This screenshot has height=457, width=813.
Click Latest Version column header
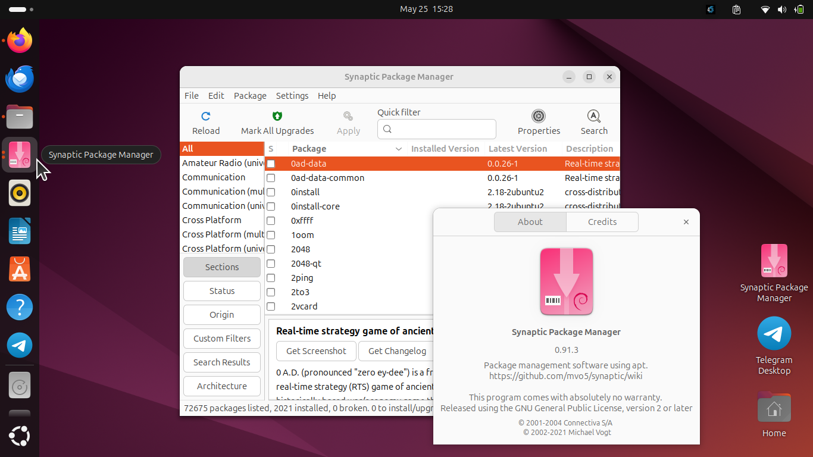pos(518,149)
